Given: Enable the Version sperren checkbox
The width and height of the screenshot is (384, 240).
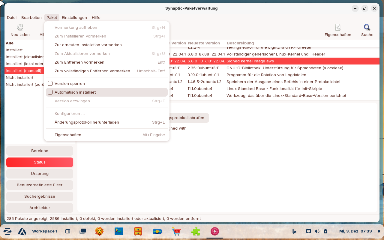Looking at the screenshot, I should click(50, 84).
